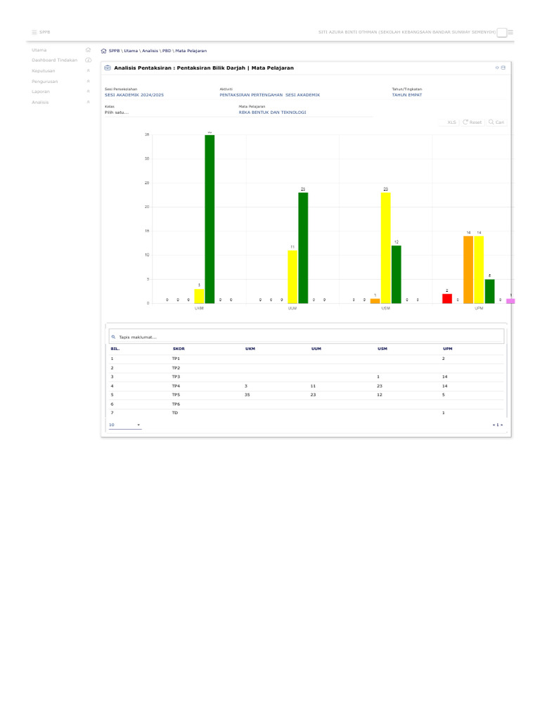Click the home icon beside Utama
Image resolution: width=540 pixels, height=720 pixels.
(88, 50)
